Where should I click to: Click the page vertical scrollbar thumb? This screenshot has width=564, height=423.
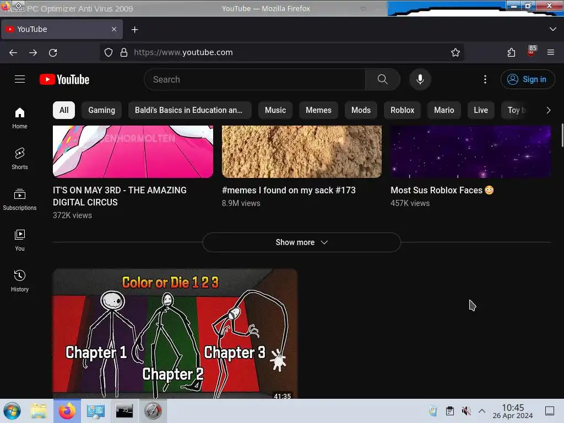(562, 135)
